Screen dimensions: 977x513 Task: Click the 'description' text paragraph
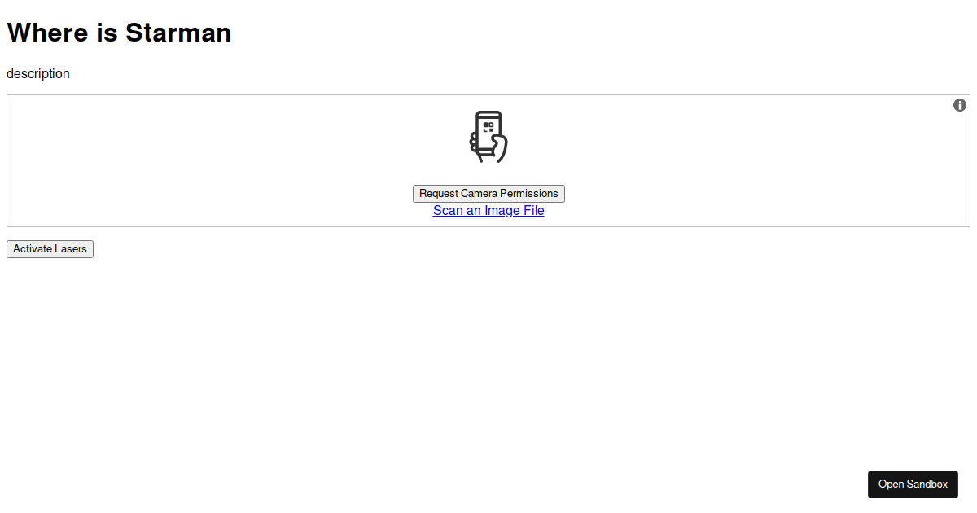(38, 74)
